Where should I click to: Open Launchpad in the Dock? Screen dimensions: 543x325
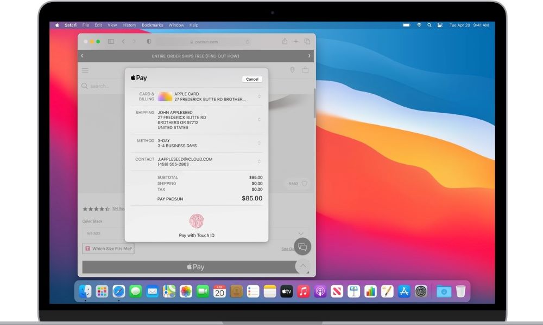click(x=102, y=291)
